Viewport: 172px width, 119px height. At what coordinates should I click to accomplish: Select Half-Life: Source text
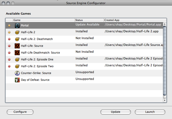coord(32,46)
